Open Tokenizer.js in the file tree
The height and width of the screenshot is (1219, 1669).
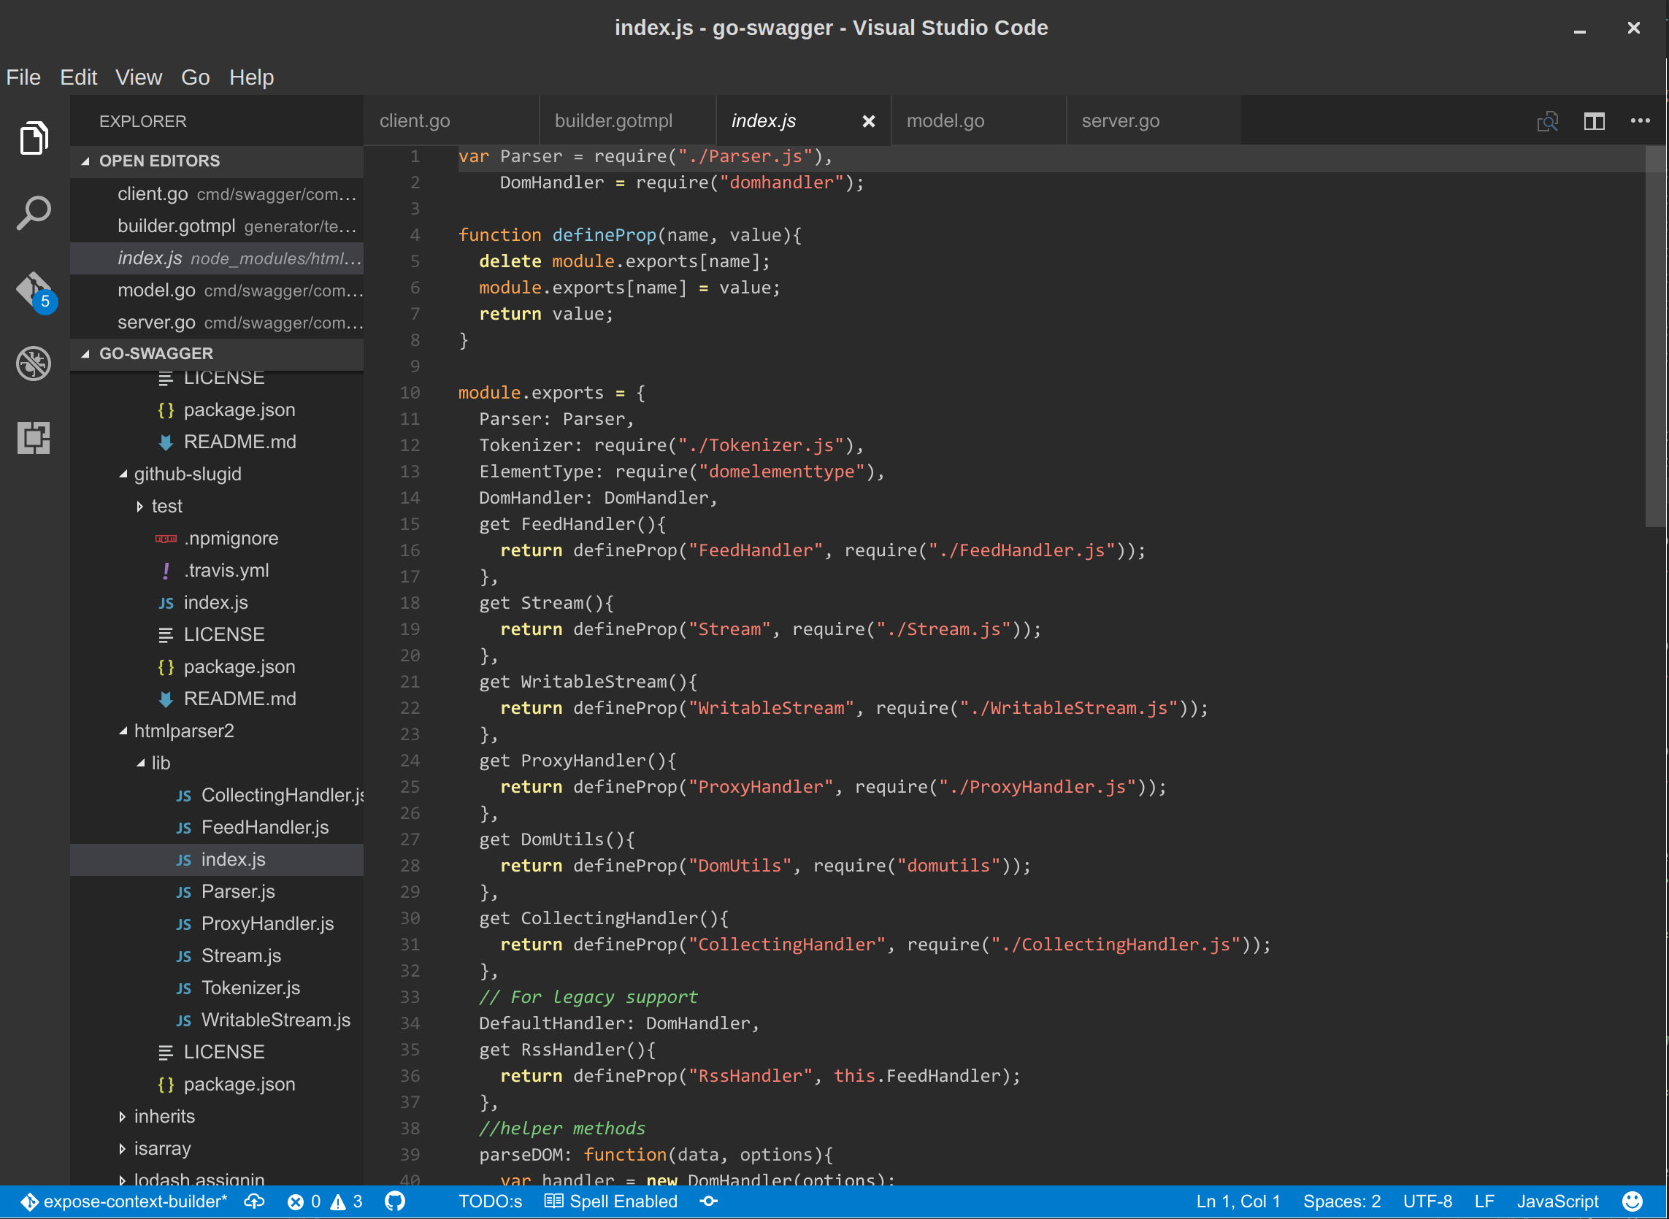coord(250,988)
